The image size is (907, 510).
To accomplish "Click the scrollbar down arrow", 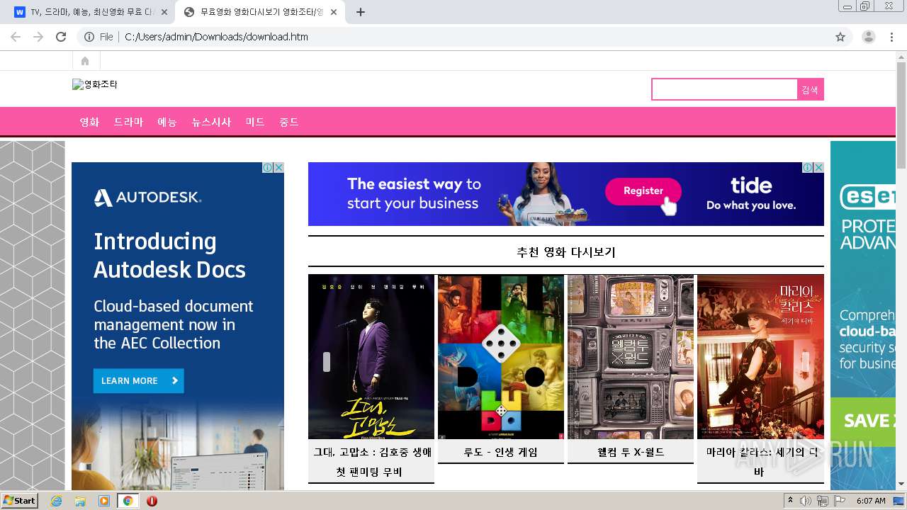I will click(901, 484).
